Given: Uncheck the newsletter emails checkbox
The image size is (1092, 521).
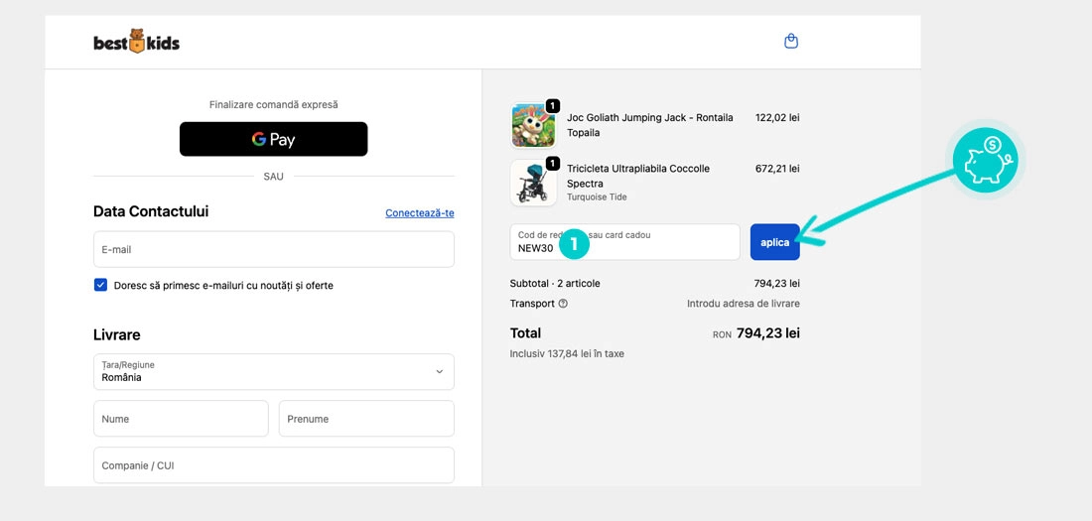Looking at the screenshot, I should (x=100, y=285).
